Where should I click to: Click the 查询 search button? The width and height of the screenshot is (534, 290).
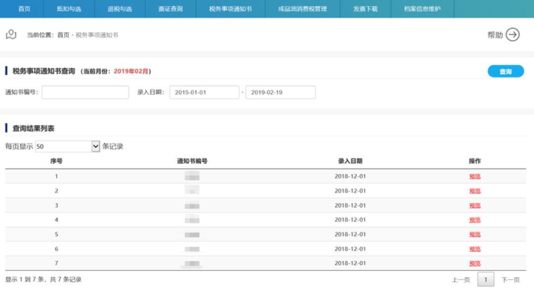coord(505,71)
